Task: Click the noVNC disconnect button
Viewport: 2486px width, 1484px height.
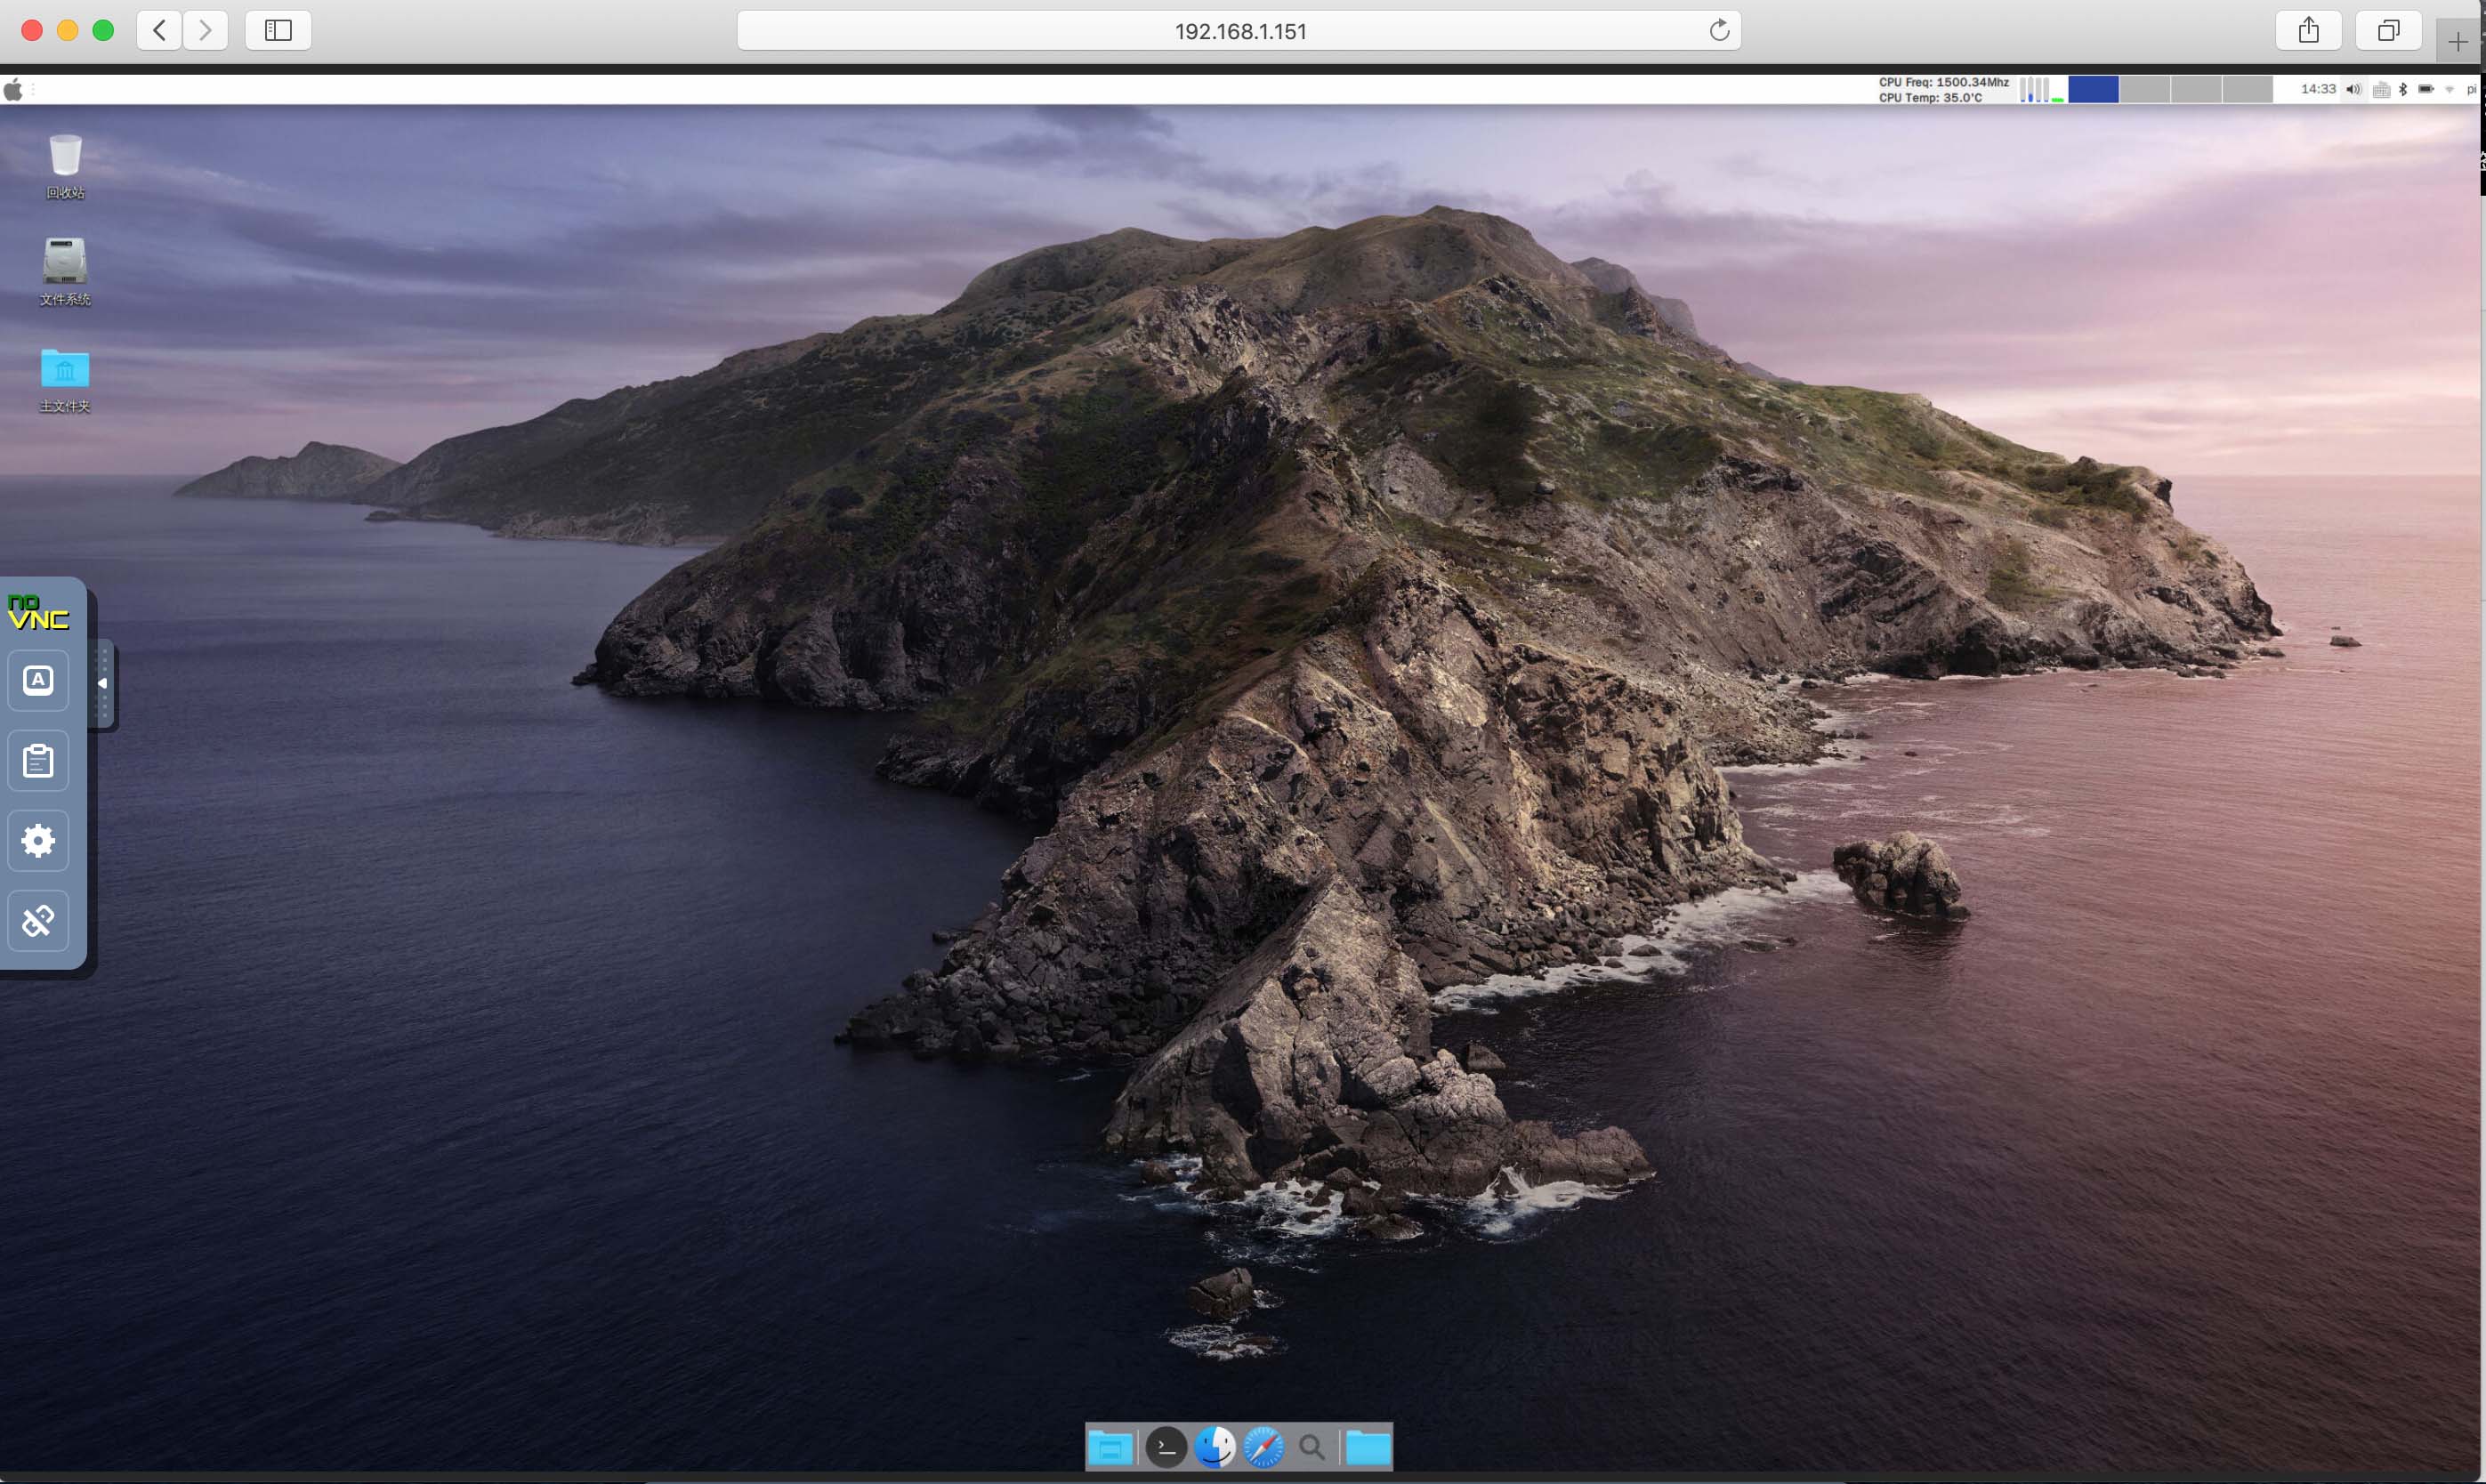Action: [38, 921]
